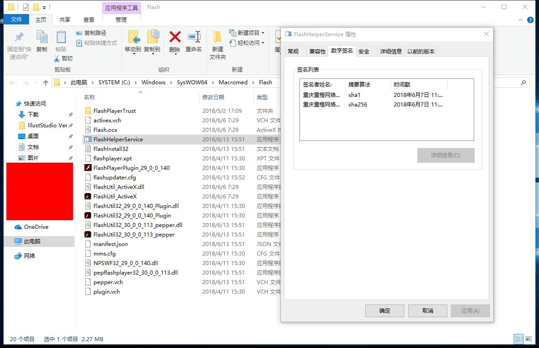Switch to the Security properties tab
The width and height of the screenshot is (539, 348).
364,52
